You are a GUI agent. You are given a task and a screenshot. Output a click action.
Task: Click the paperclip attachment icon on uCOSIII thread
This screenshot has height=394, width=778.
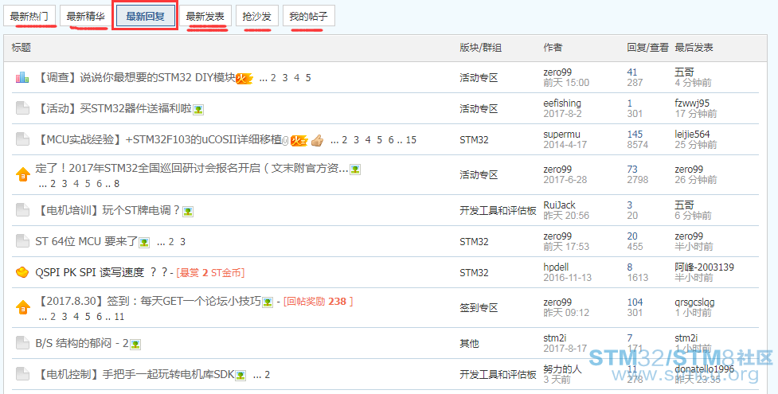(285, 141)
